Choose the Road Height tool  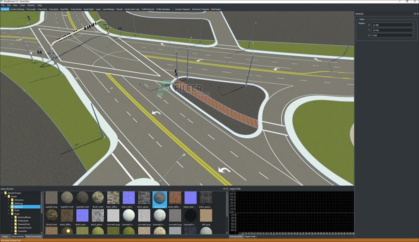click(x=89, y=9)
